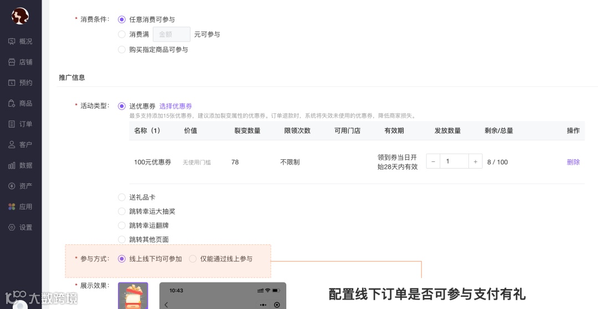Select 消费满 amount radio option
The image size is (598, 309).
coord(122,34)
